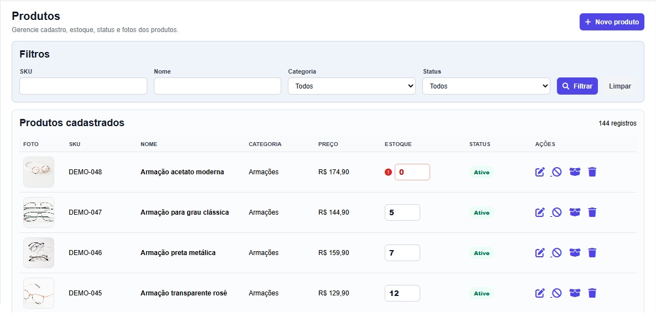
Task: Click the Ativo badge for DEMO-047
Action: click(x=482, y=212)
